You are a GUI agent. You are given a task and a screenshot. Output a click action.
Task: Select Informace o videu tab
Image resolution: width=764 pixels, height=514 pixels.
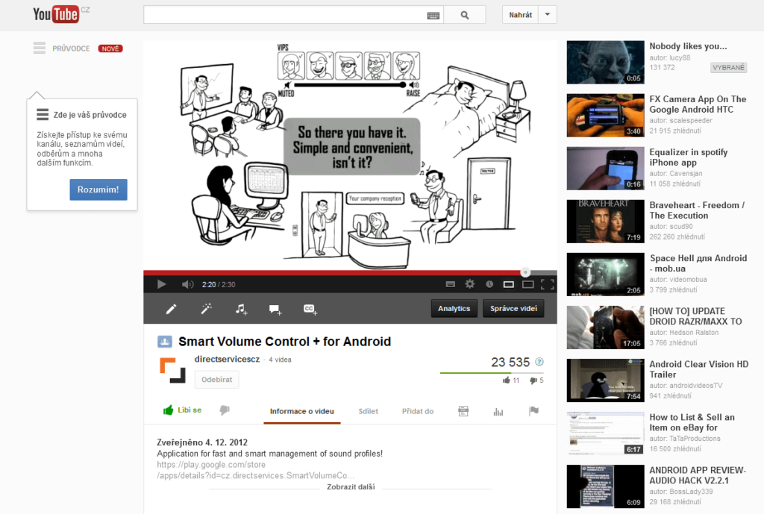point(302,411)
